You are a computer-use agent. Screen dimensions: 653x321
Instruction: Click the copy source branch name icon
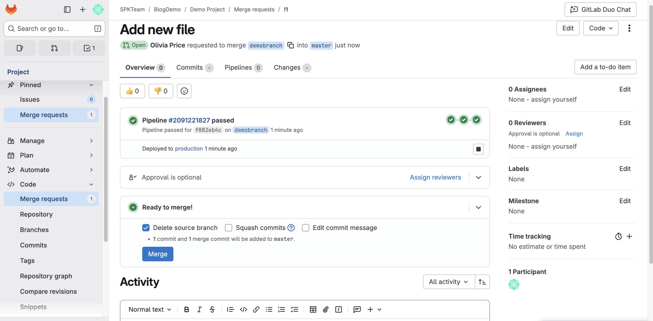[291, 45]
